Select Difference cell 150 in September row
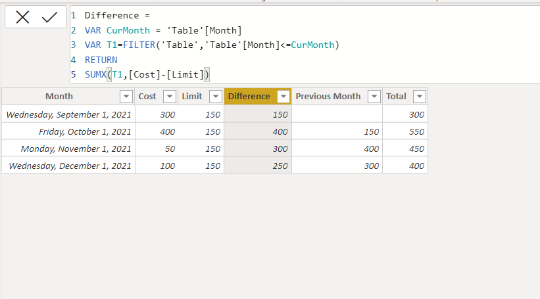Viewport: 540px width, 299px height. [258, 114]
